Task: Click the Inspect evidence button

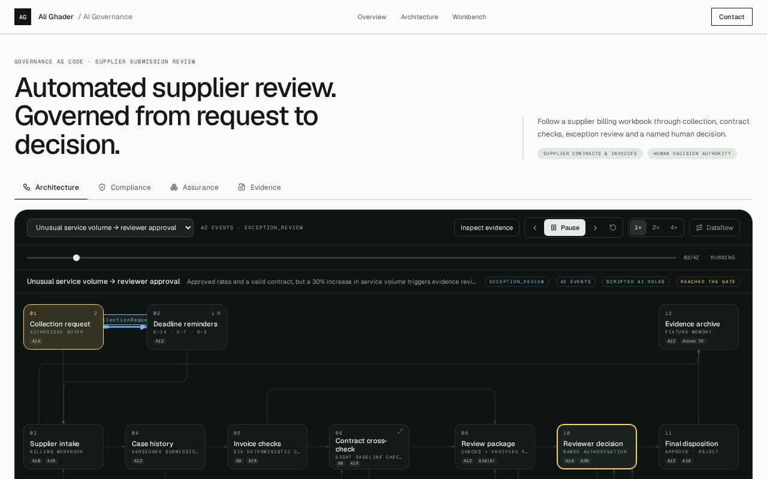Action: pyautogui.click(x=487, y=228)
